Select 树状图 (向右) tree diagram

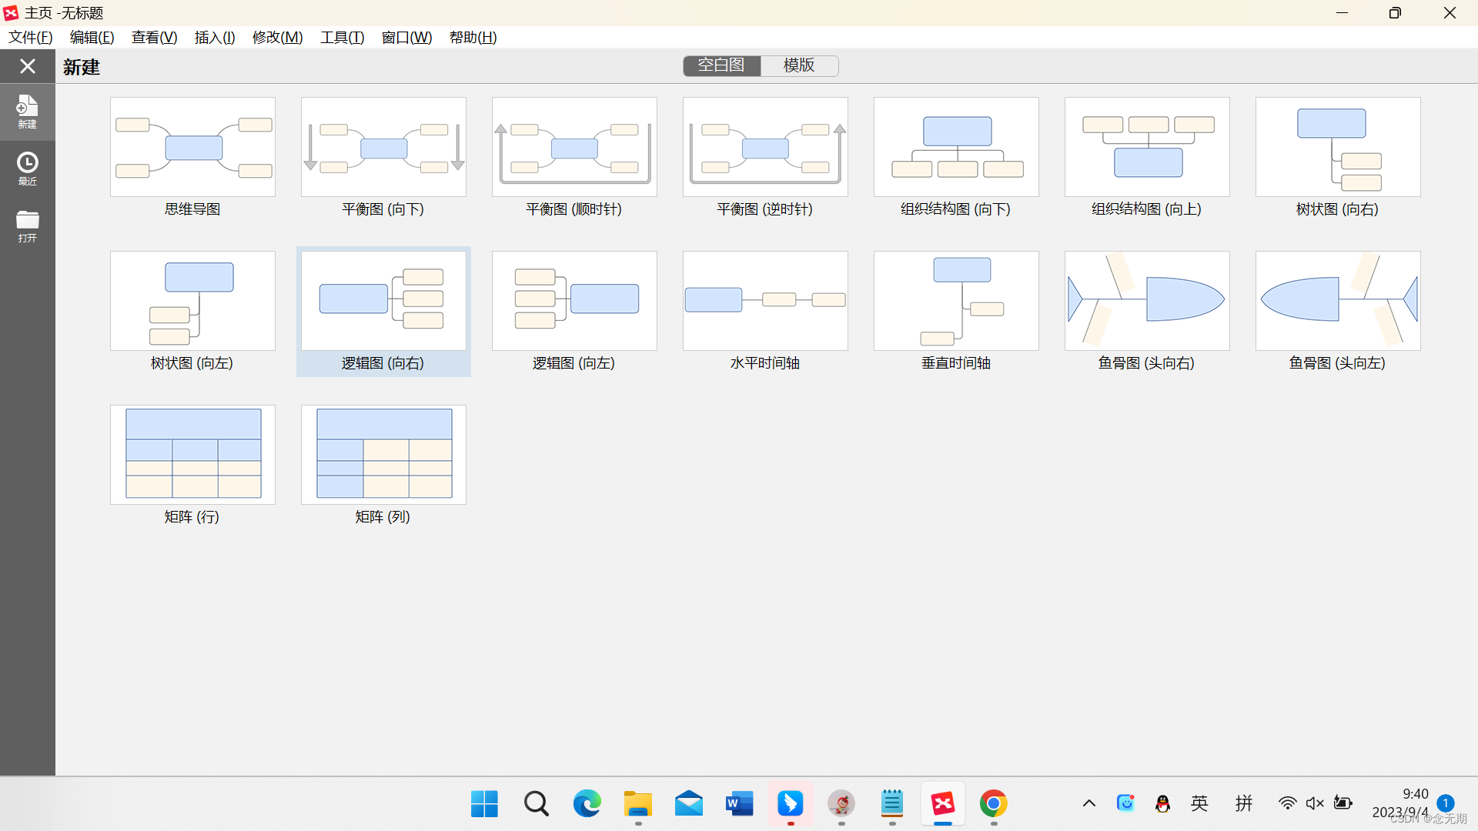click(1338, 147)
